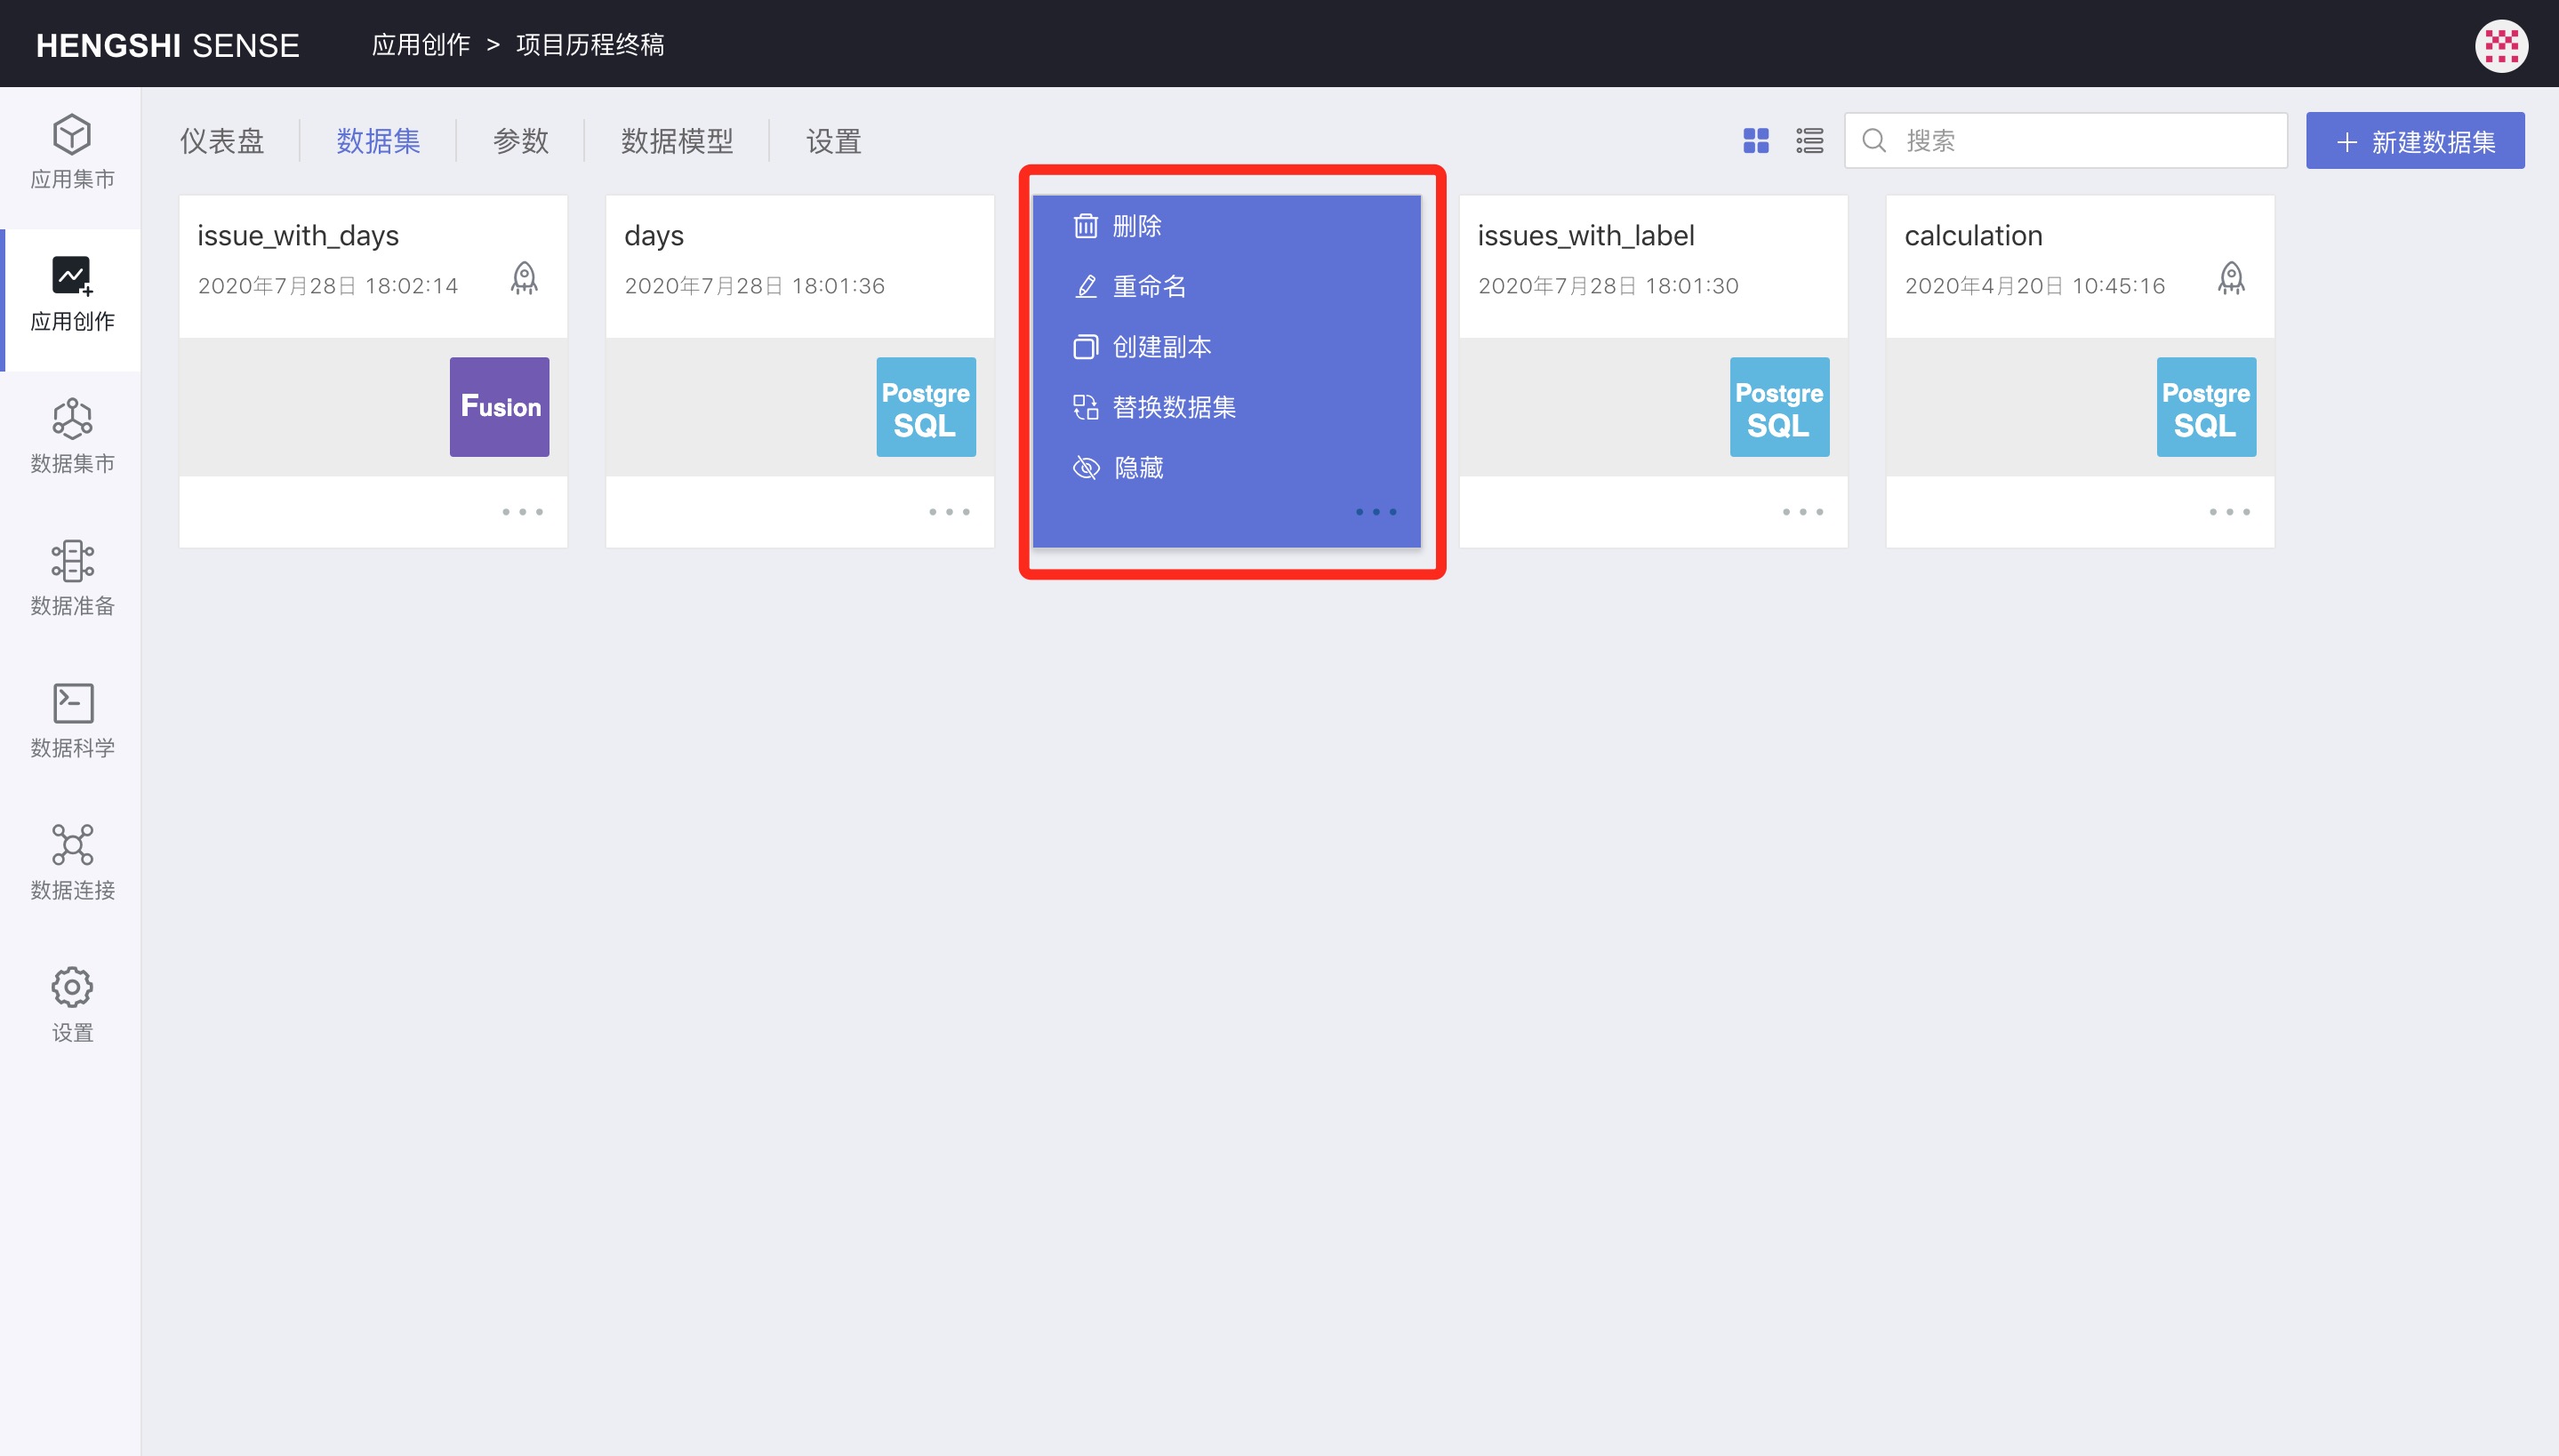This screenshot has width=2559, height=1456.
Task: Open 数据连接 from the sidebar
Action: [x=72, y=863]
